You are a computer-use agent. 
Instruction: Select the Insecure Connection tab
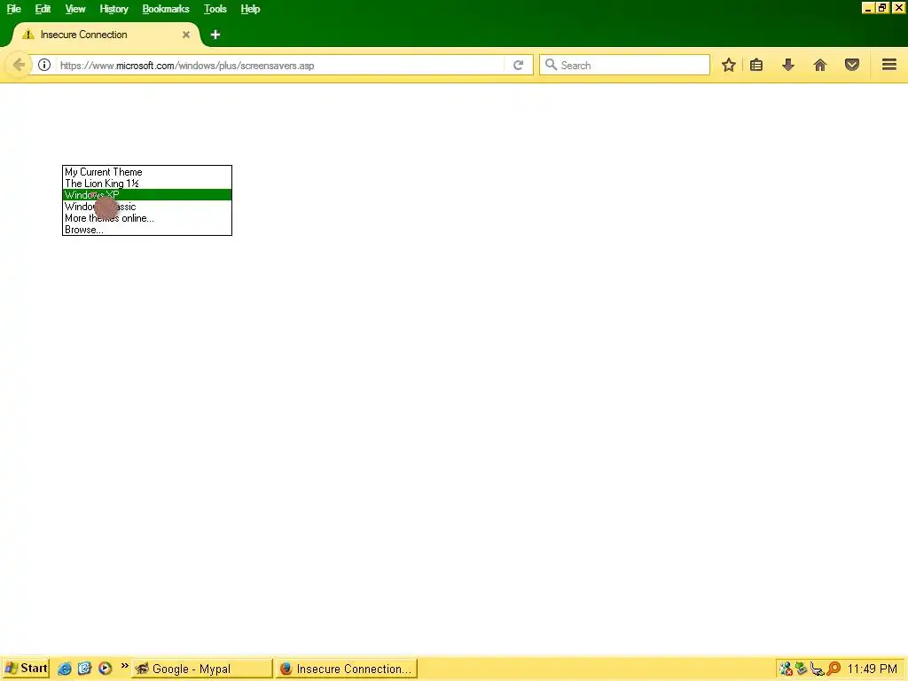pos(106,35)
